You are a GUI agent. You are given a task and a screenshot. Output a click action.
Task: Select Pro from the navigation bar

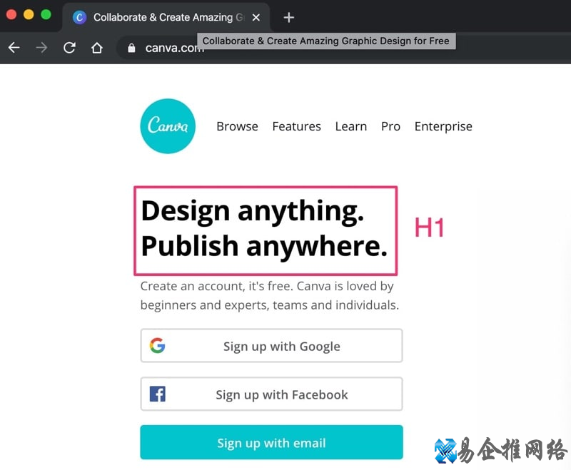pos(390,126)
